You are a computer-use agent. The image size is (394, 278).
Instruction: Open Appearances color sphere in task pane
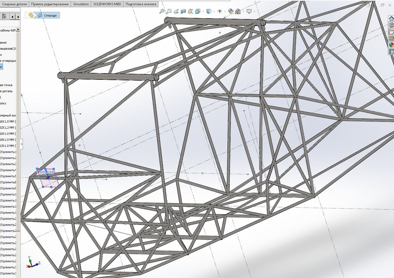coord(391,45)
